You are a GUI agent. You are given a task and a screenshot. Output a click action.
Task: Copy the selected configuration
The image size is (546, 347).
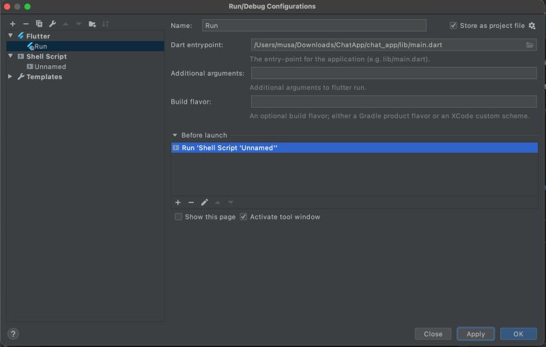[x=39, y=24]
